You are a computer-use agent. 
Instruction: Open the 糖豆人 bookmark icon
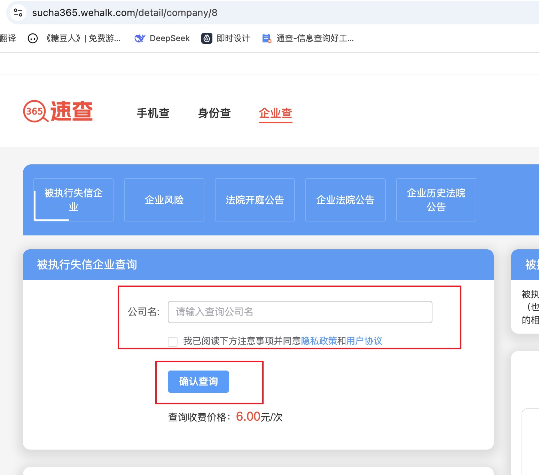coord(33,38)
